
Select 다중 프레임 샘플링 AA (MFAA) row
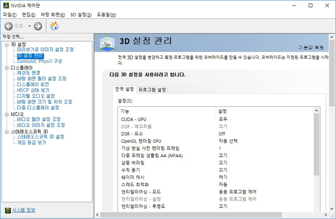tap(216, 156)
